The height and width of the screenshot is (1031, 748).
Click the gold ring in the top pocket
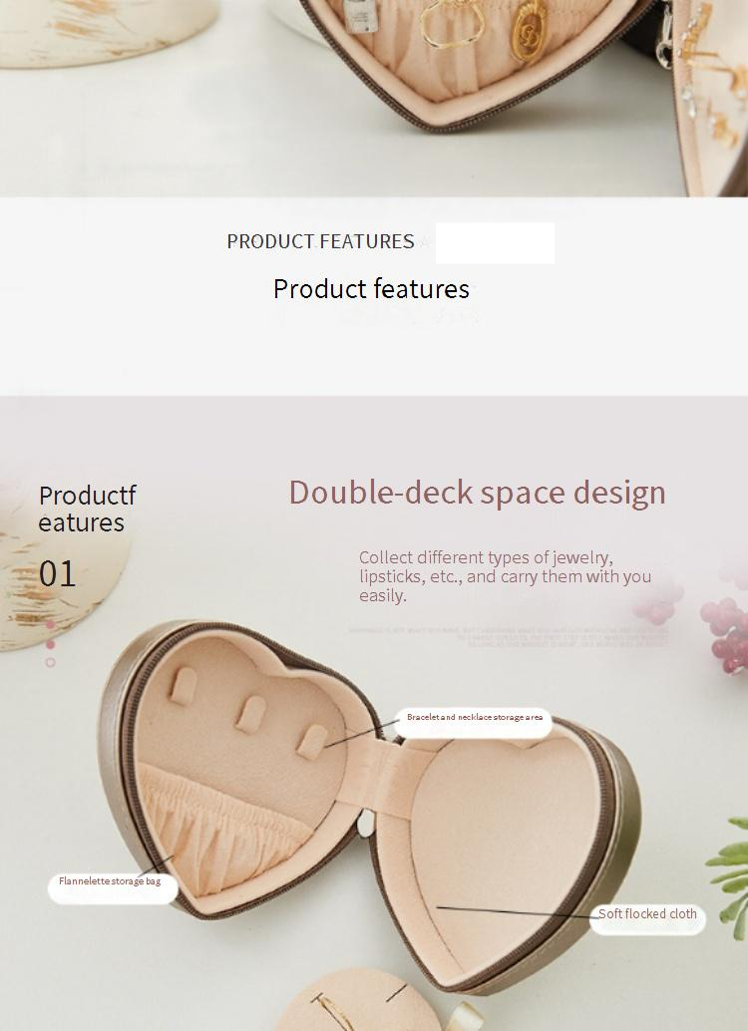(x=452, y=25)
